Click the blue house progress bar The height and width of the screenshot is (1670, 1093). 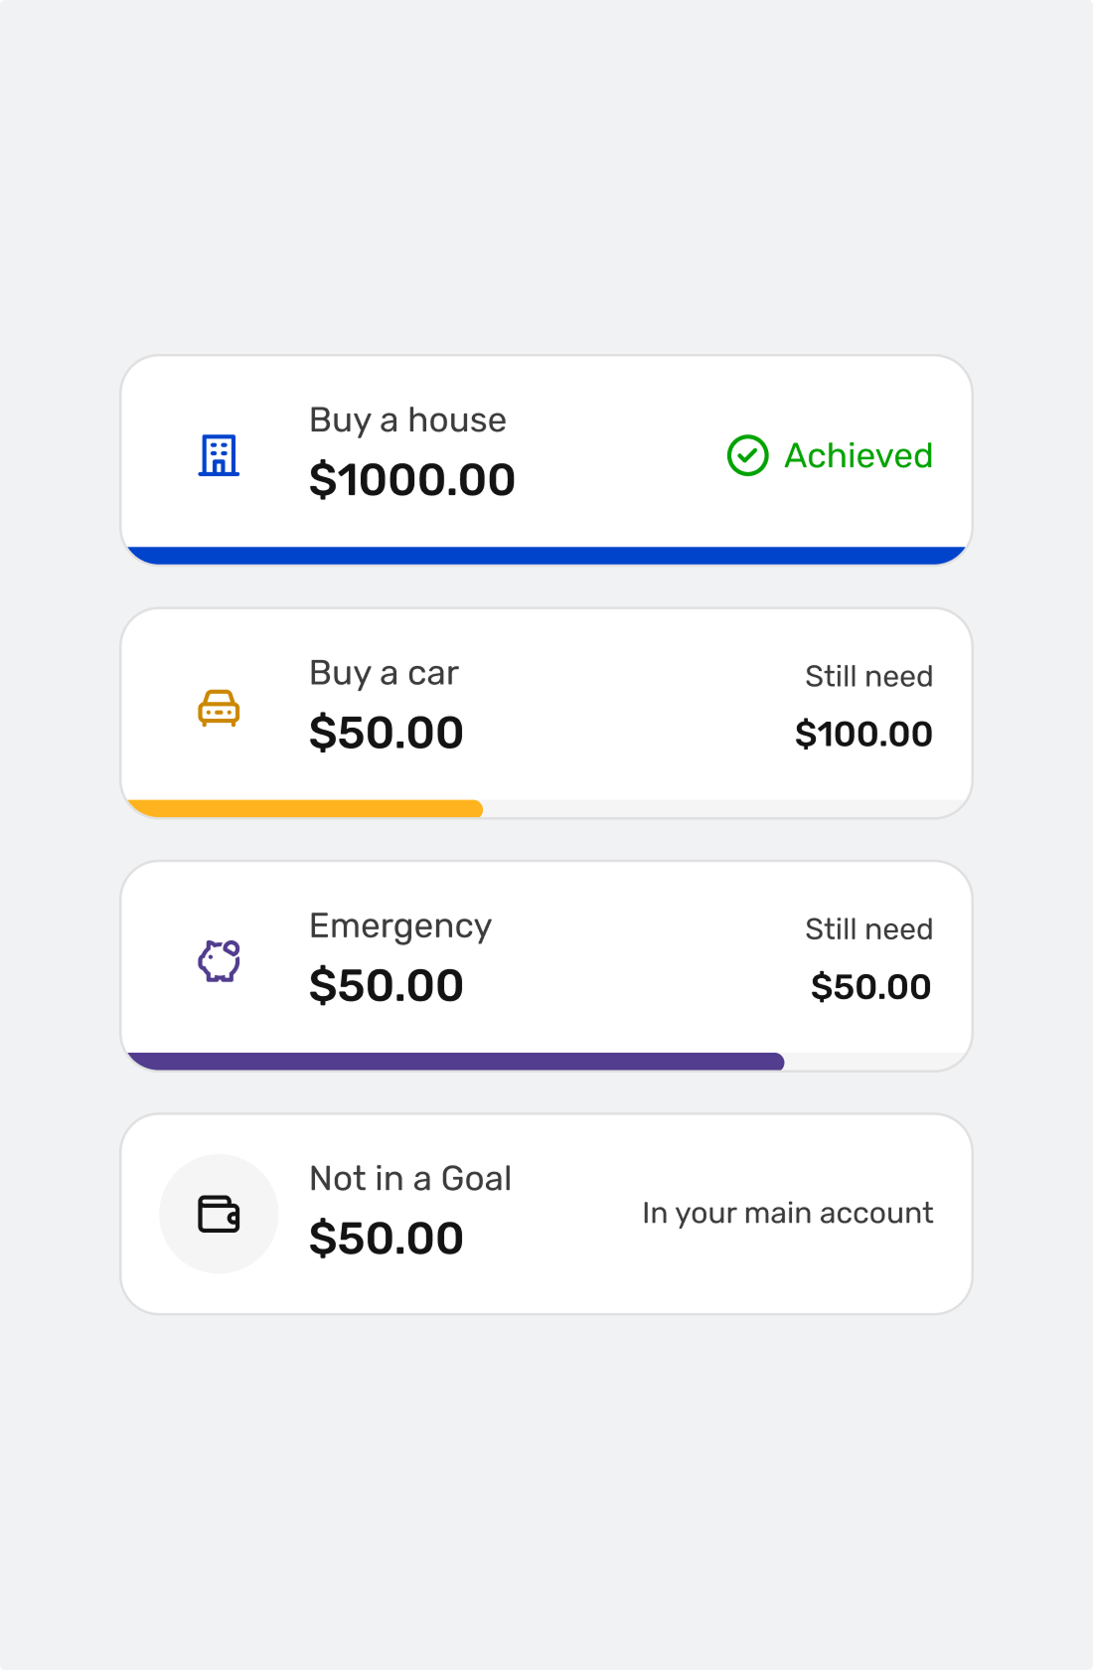click(546, 555)
